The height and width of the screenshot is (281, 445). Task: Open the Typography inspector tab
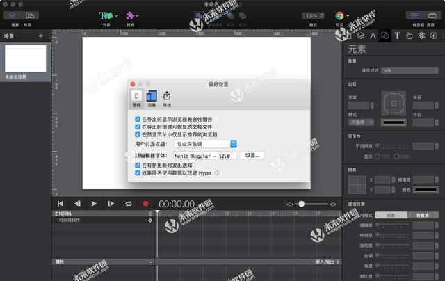[397, 35]
